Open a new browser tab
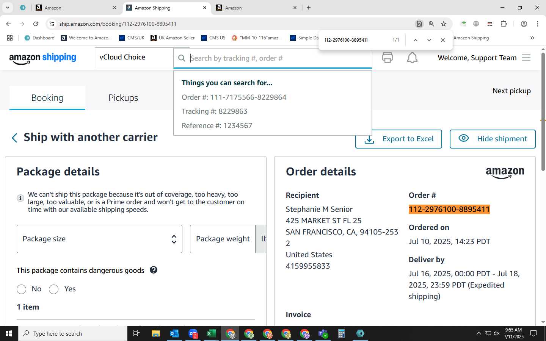The image size is (546, 341). pos(309,8)
